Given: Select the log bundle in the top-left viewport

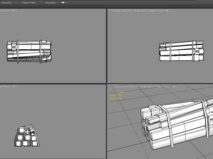Looking at the screenshot, I should (29, 52).
